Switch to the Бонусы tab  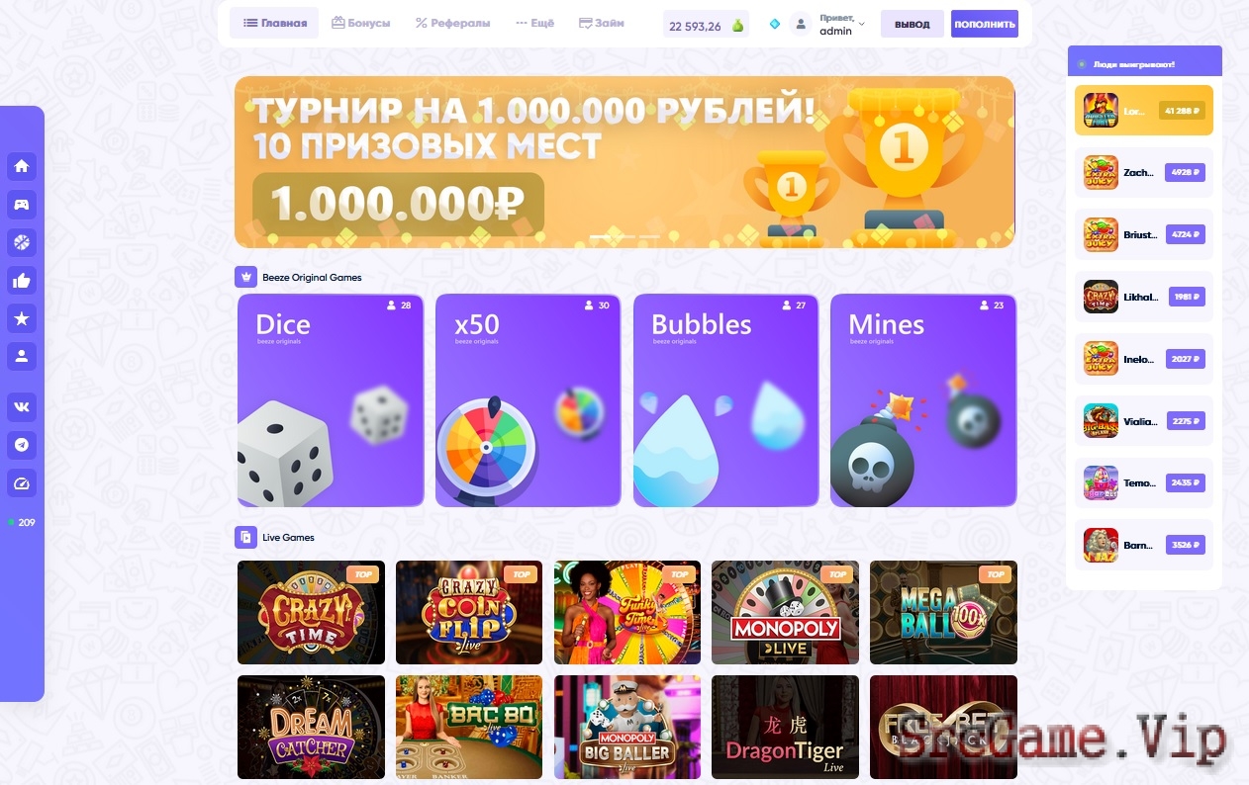click(361, 23)
